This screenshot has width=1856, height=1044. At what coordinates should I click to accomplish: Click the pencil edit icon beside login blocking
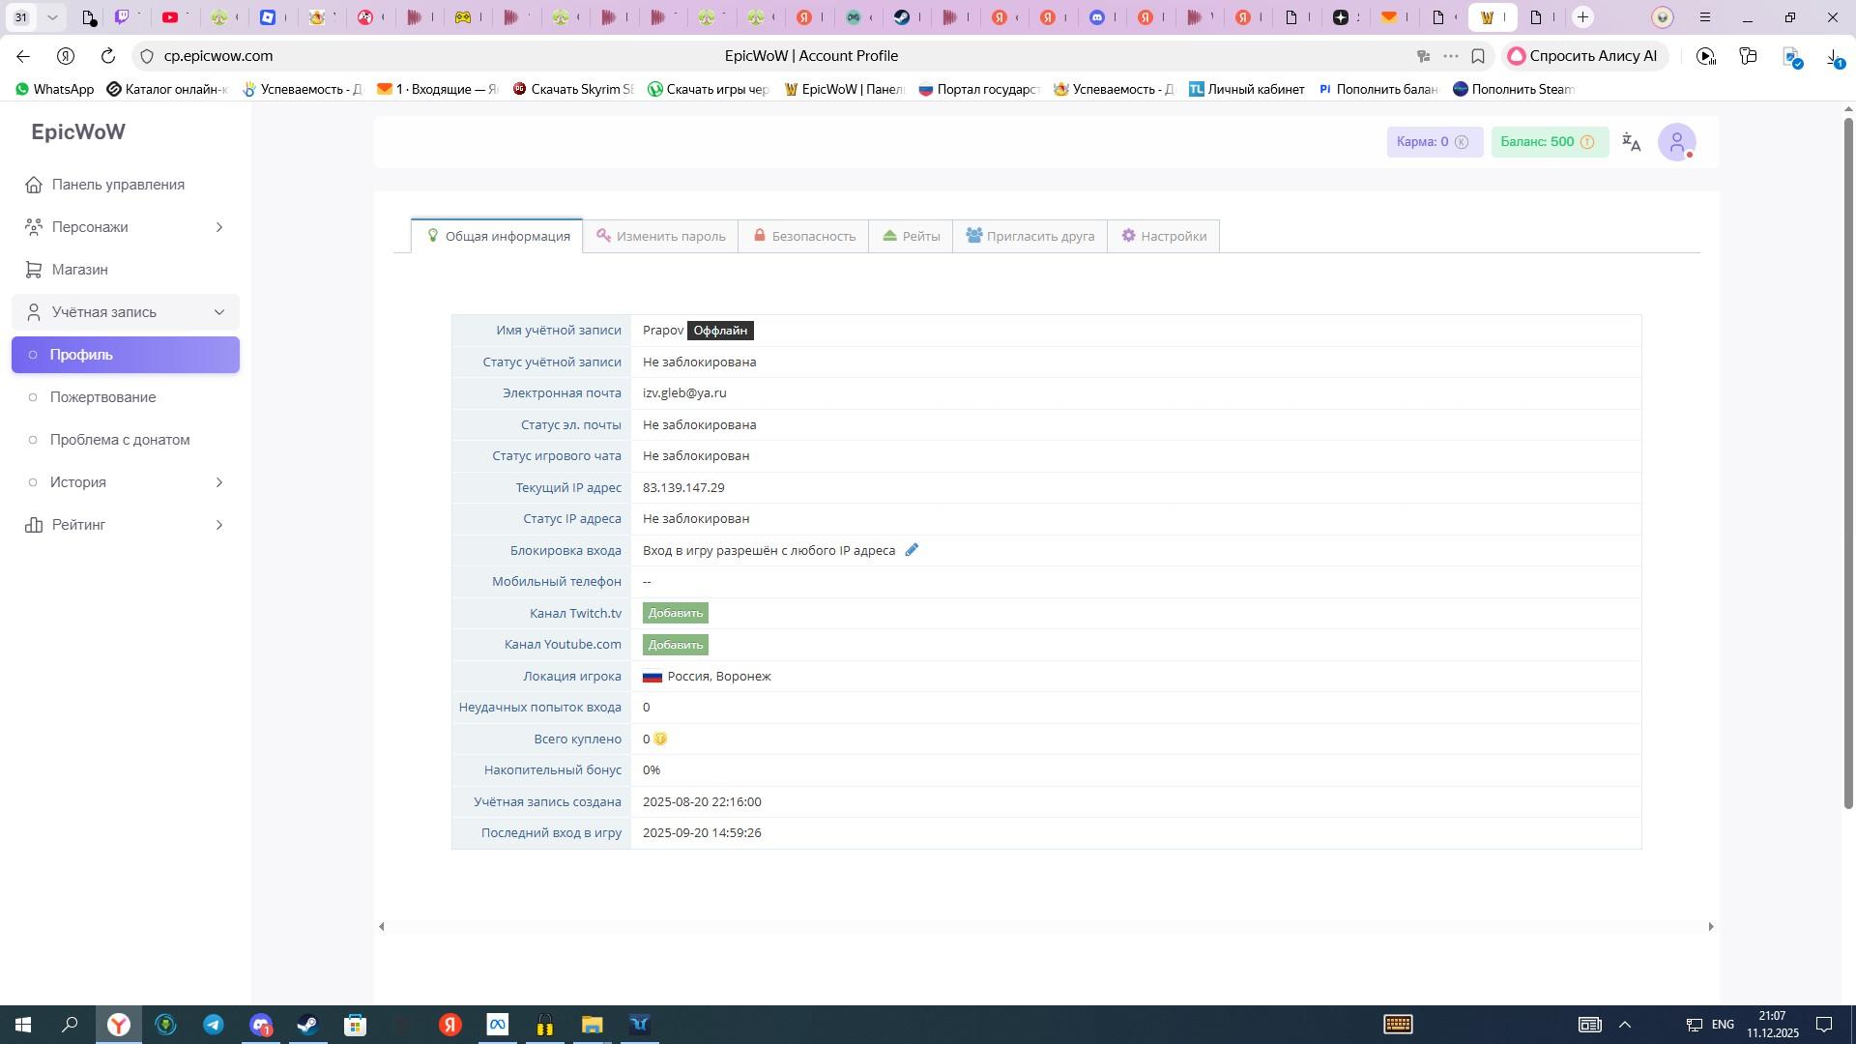pos(911,550)
